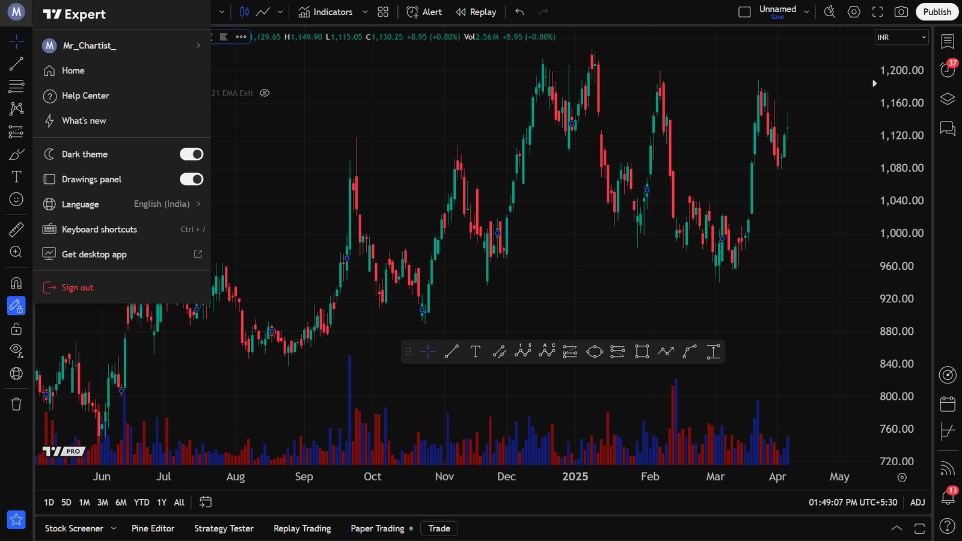Open the forecasting and measurement tools group
Screen dimensions: 962x541
pos(16,132)
